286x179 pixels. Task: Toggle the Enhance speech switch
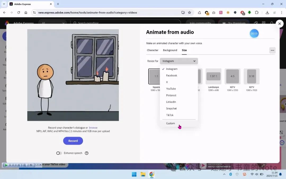59,153
